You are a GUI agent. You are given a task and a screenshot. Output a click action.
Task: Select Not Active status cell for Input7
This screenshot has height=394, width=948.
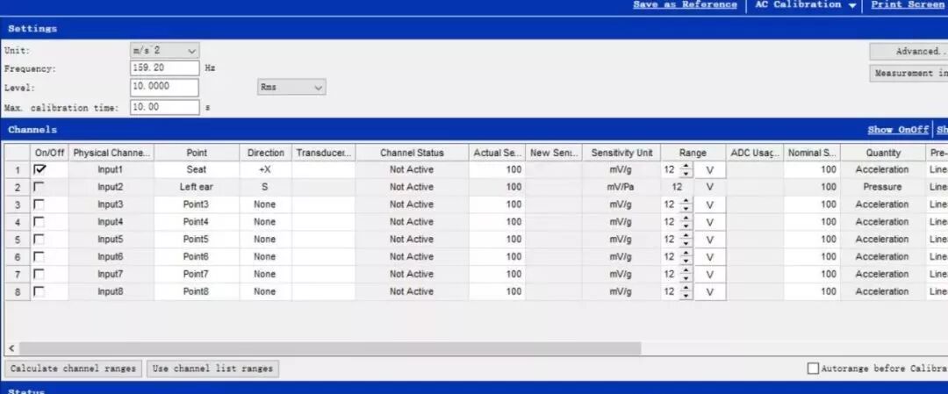pos(412,275)
